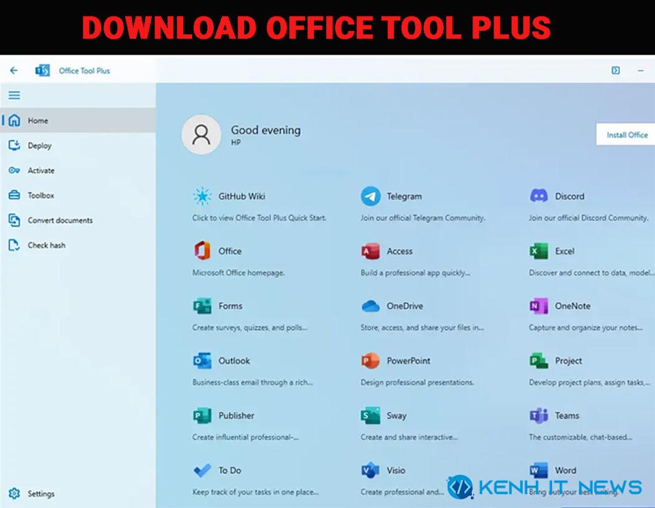
Task: Click the Install Office button
Action: tap(626, 134)
